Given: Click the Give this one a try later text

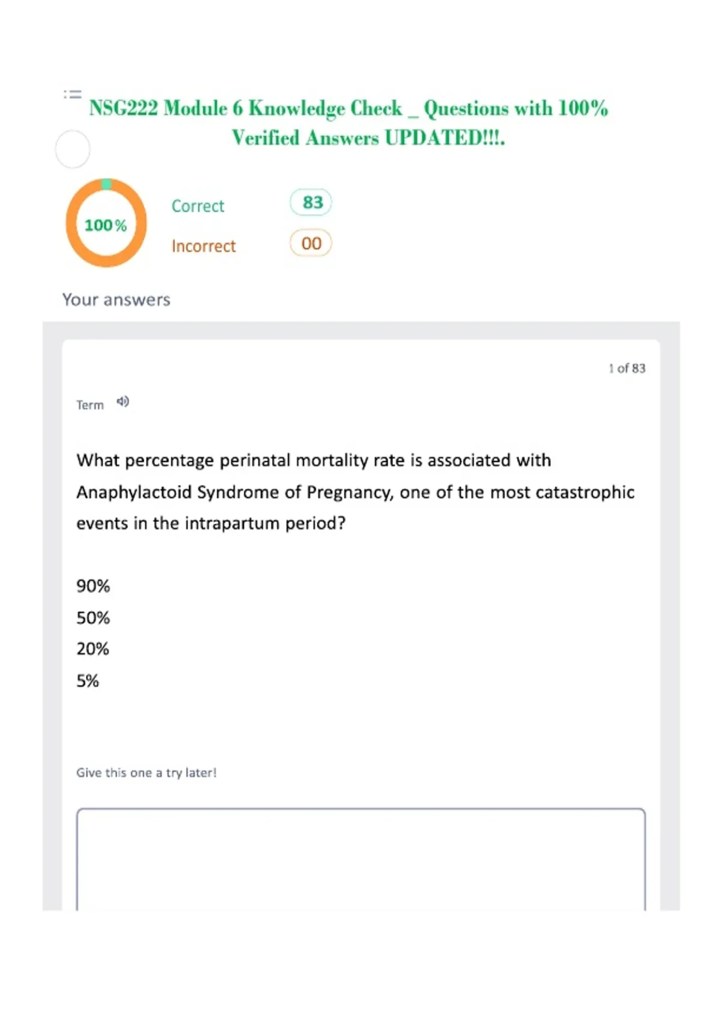Looking at the screenshot, I should pos(146,773).
